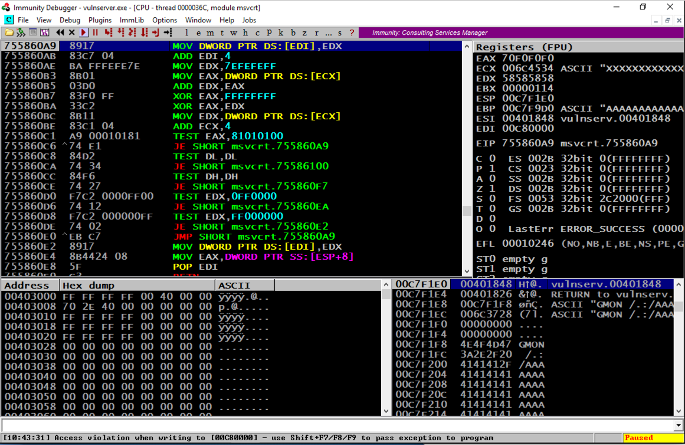Click the red question mark help icon
Viewport: 685px width, 445px height.
(352, 32)
